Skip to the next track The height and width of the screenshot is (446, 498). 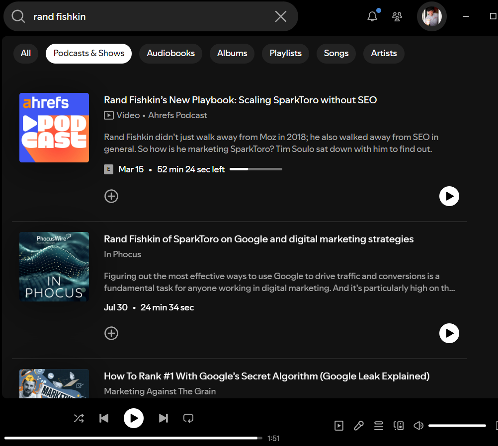coord(163,418)
